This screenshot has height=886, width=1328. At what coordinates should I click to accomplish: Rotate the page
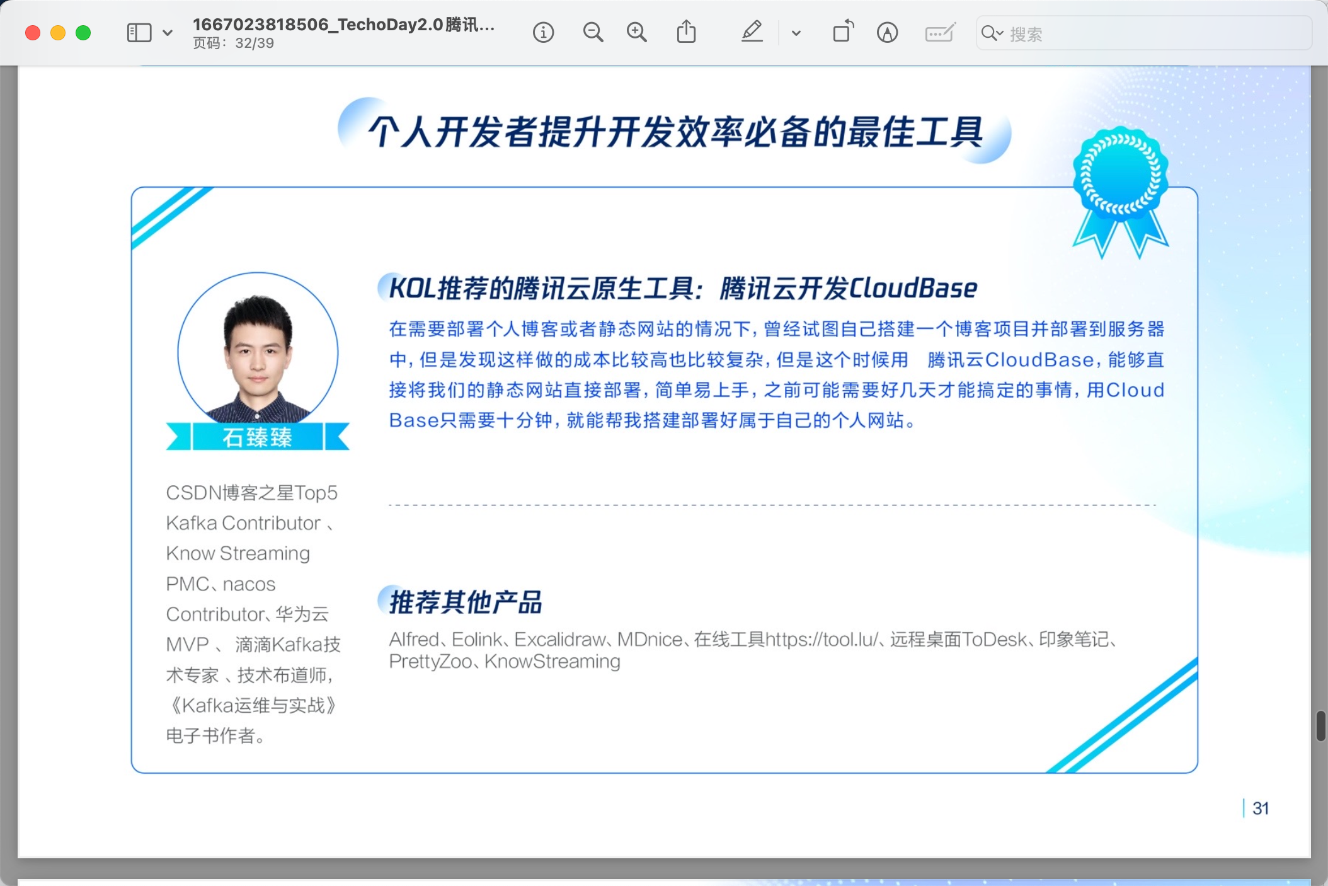point(843,32)
